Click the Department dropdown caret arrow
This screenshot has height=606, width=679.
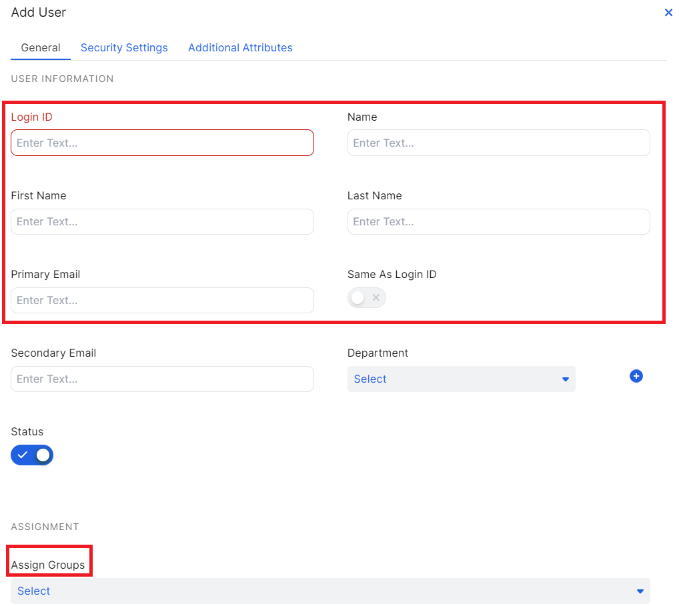coord(565,379)
